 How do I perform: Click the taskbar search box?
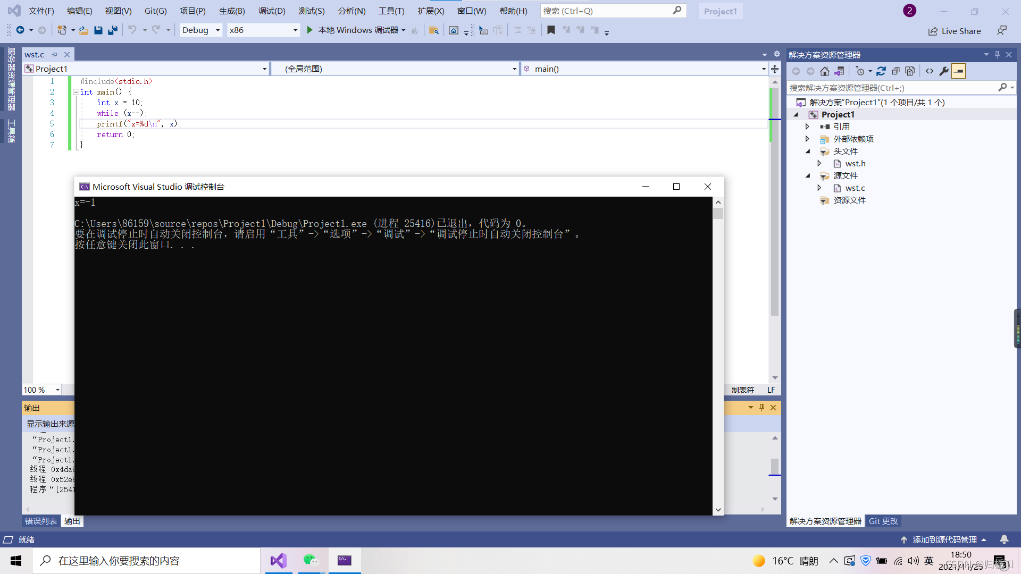146,561
